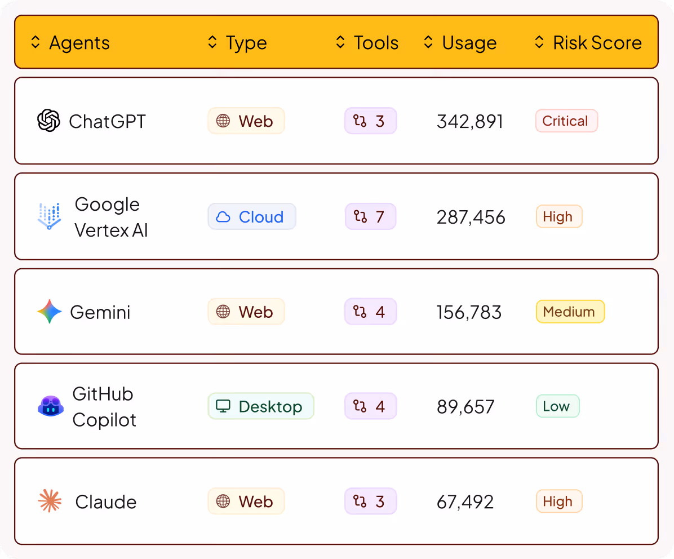Click the globe icon in ChatGPT's Web badge
The image size is (674, 559).
point(223,121)
